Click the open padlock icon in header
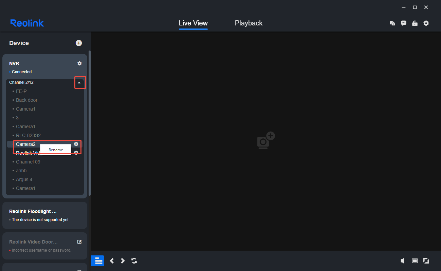The image size is (441, 271). [x=415, y=23]
